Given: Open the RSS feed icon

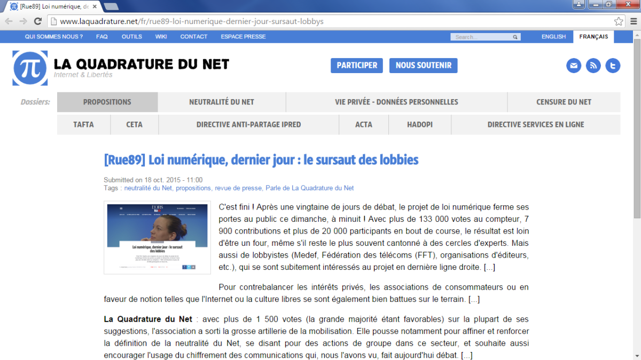Looking at the screenshot, I should point(593,66).
